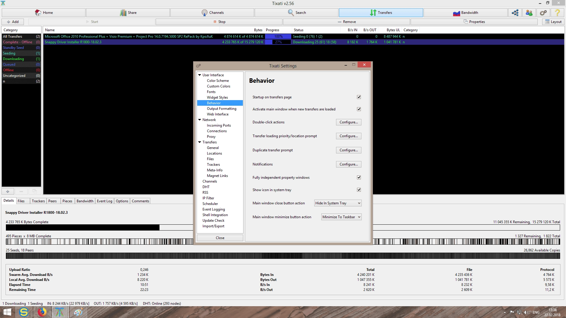The image size is (566, 318).
Task: Switch to the Event Log tab
Action: pos(105,201)
